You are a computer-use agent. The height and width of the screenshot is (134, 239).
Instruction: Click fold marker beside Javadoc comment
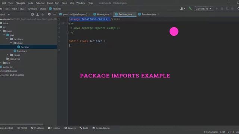tap(67, 23)
